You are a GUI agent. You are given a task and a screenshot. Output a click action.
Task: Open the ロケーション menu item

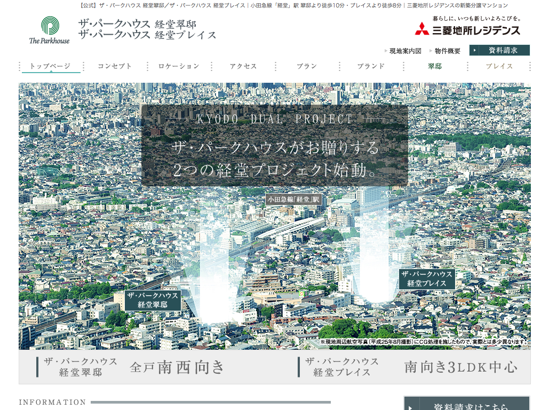pos(179,66)
